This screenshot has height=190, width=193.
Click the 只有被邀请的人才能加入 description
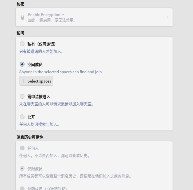pyautogui.click(x=41, y=51)
